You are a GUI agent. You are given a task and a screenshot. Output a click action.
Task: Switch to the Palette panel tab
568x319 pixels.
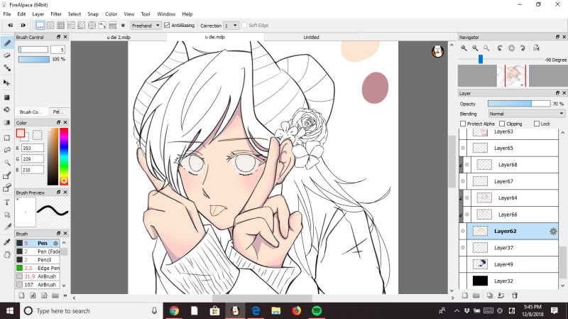click(58, 112)
